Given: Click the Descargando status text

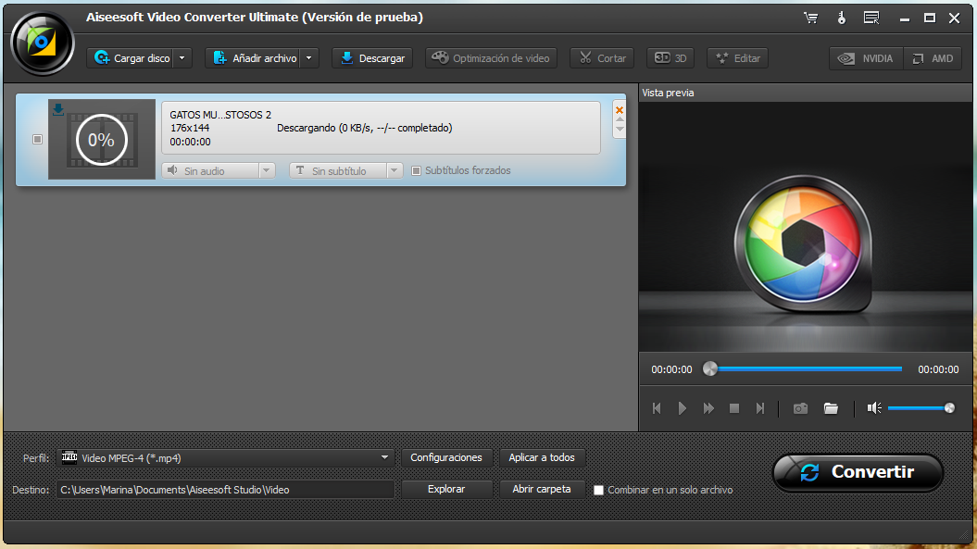Looking at the screenshot, I should click(x=365, y=128).
